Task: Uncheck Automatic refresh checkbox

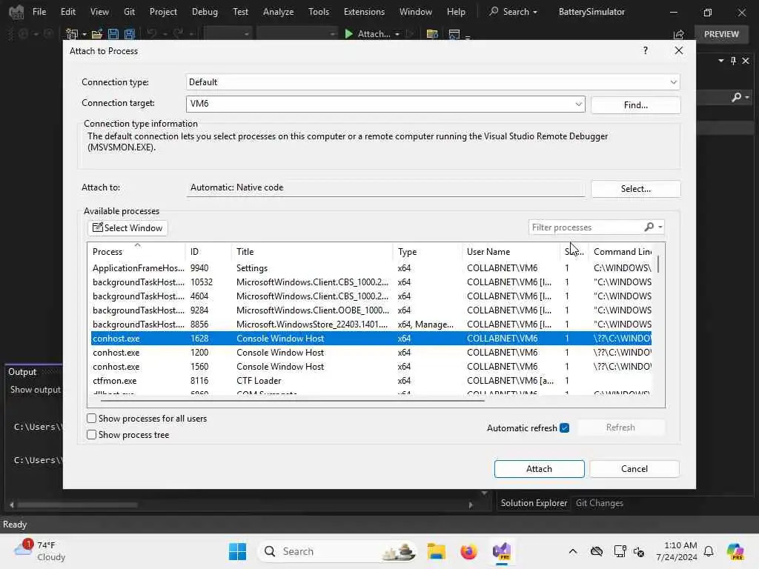Action: pos(564,427)
